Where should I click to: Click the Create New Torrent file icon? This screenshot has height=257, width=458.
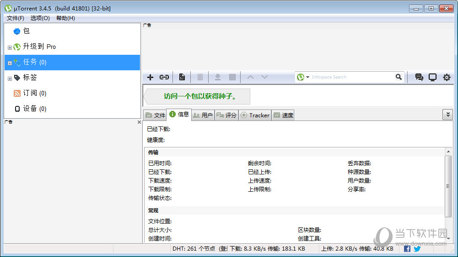pos(182,77)
